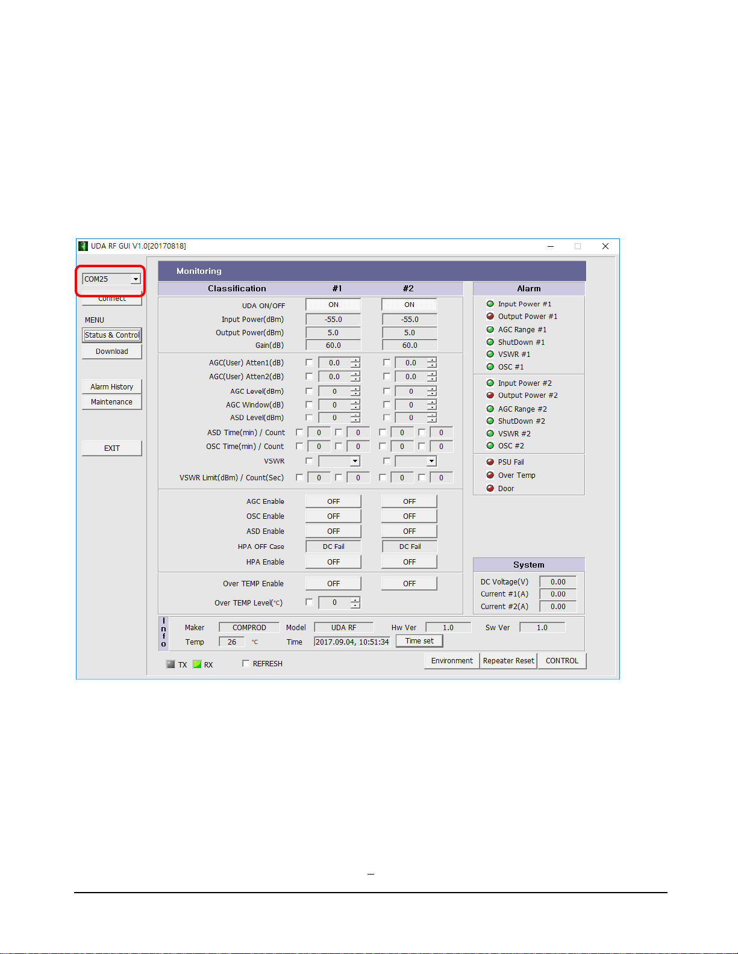738x954 pixels.
Task: Click the Input Power #2 alarm indicator
Action: [490, 383]
